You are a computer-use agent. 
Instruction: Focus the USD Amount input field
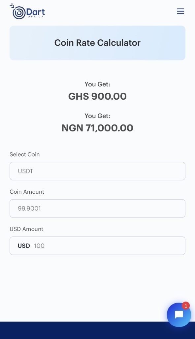pos(97,246)
